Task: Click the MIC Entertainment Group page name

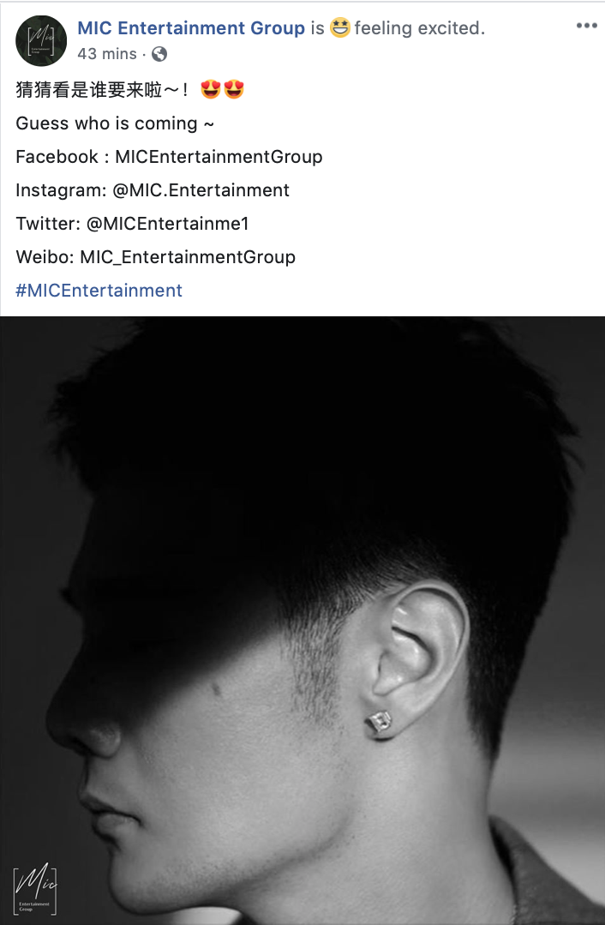Action: pyautogui.click(x=191, y=27)
